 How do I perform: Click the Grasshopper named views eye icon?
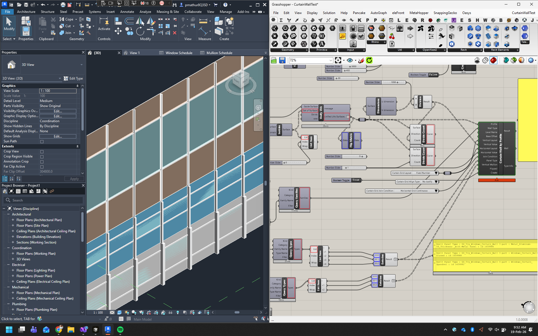tap(350, 60)
